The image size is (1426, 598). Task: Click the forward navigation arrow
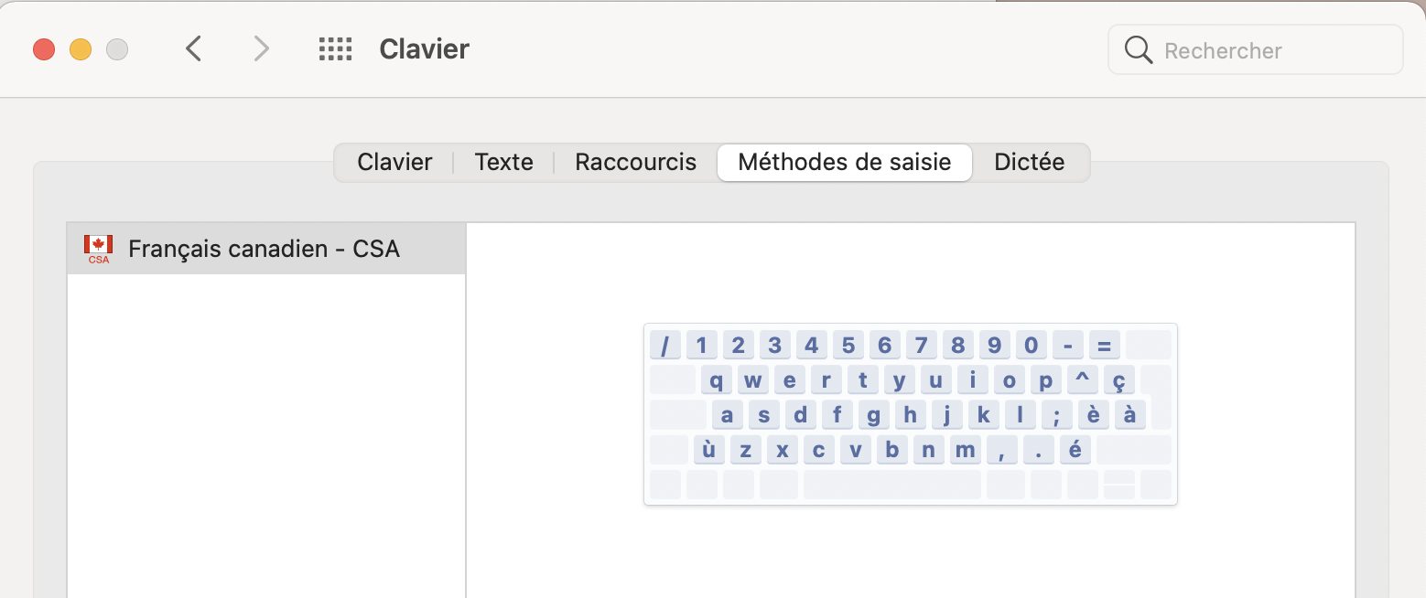[262, 48]
